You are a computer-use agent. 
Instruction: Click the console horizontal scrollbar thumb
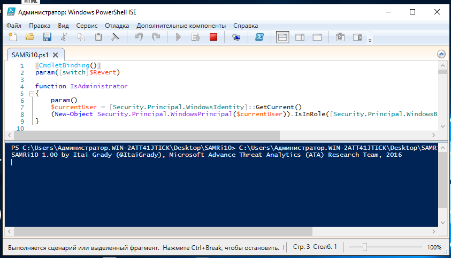[x=163, y=231]
